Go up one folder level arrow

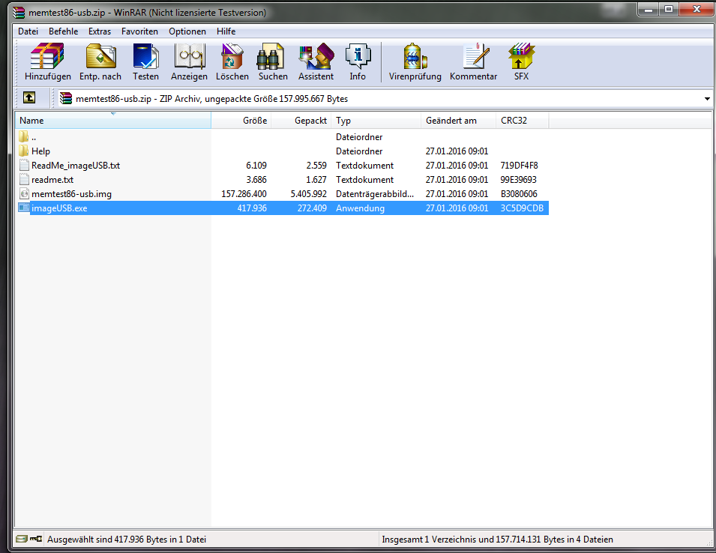click(29, 97)
